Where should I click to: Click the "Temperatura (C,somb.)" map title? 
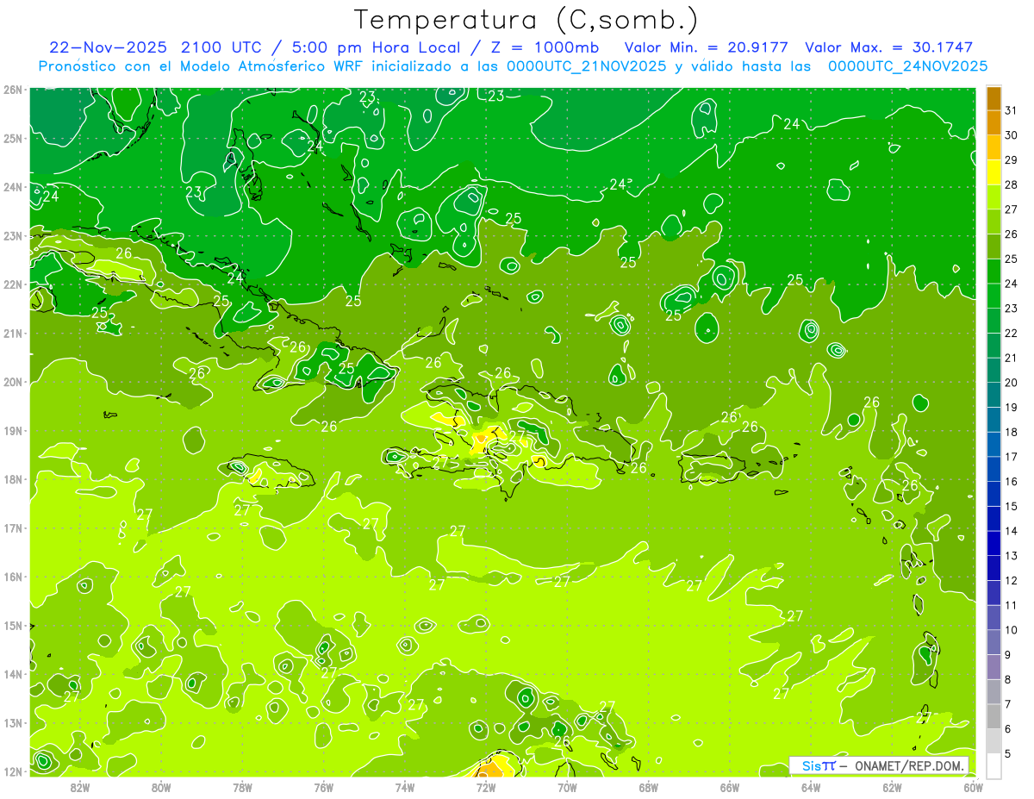[526, 20]
